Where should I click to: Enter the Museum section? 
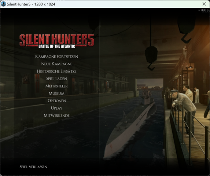(56, 93)
